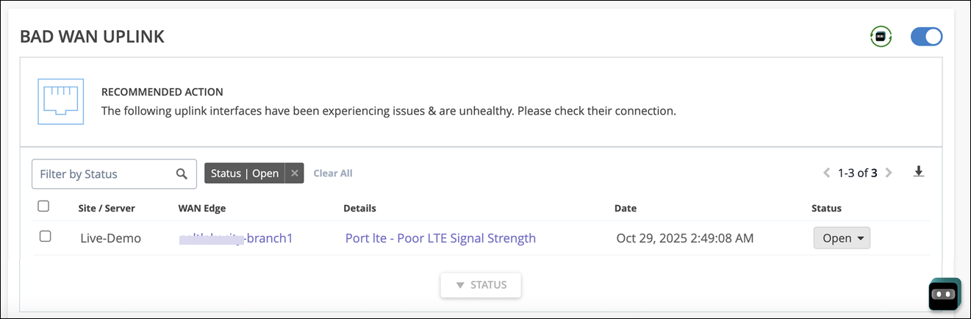Open the row's Open status dropdown
971x319 pixels.
pyautogui.click(x=842, y=238)
